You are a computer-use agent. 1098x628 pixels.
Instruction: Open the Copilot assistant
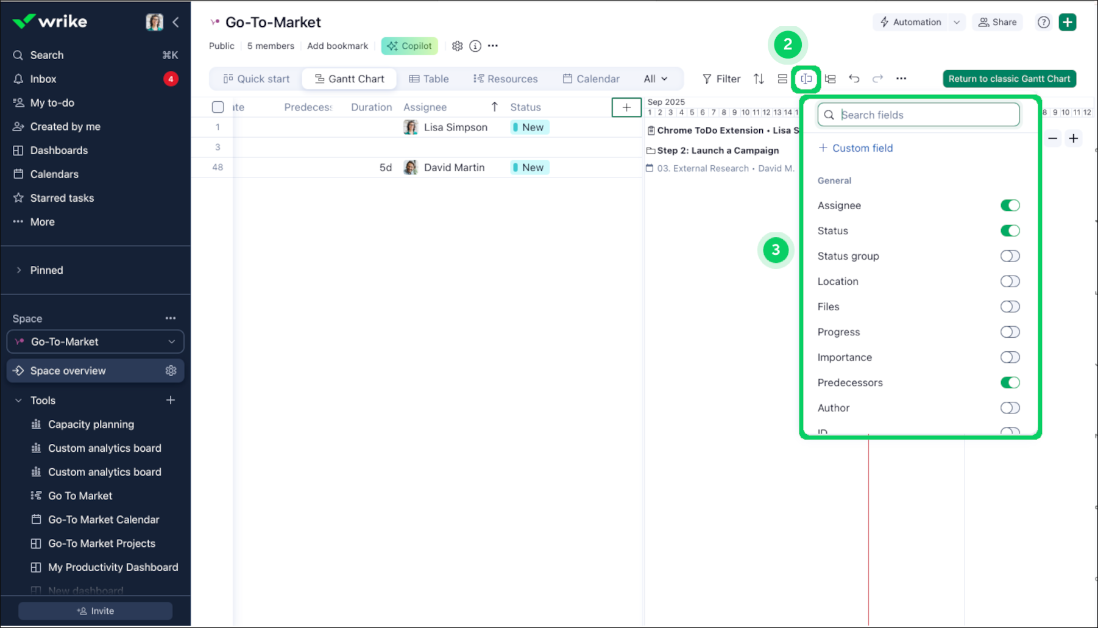[409, 46]
